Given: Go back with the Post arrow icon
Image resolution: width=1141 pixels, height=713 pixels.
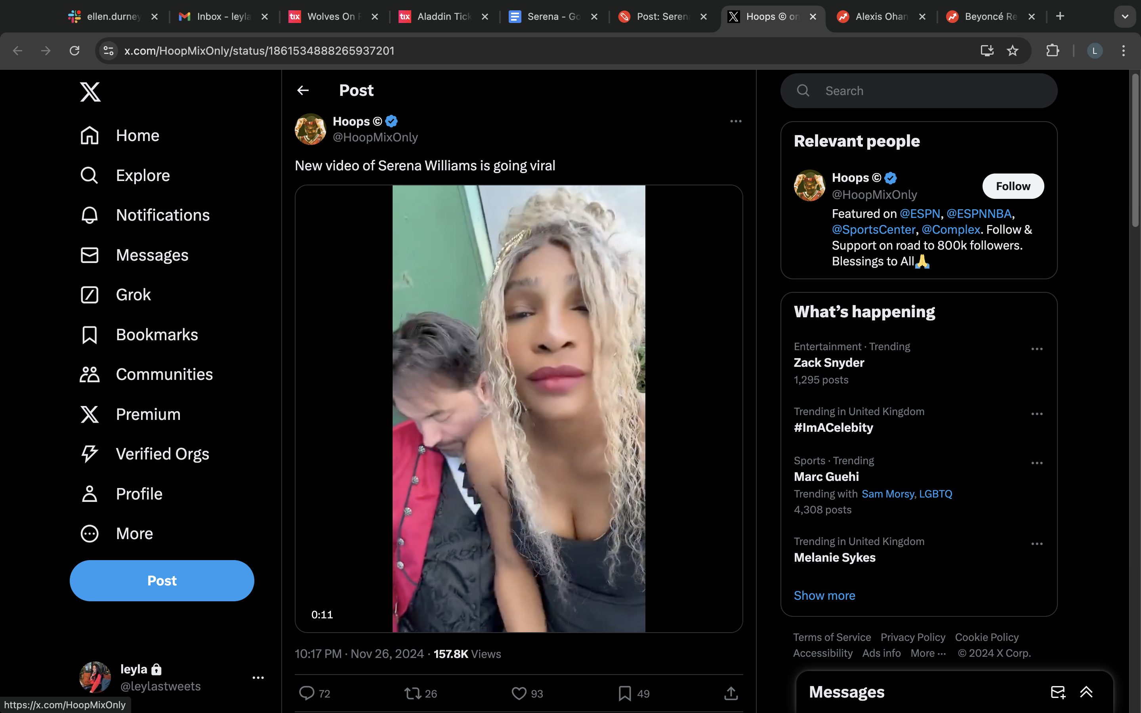Looking at the screenshot, I should click(303, 90).
